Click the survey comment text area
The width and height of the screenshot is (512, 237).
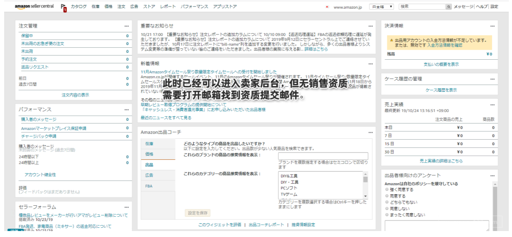coord(437,226)
